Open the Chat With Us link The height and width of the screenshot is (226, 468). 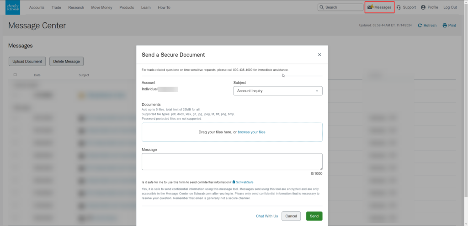(267, 216)
